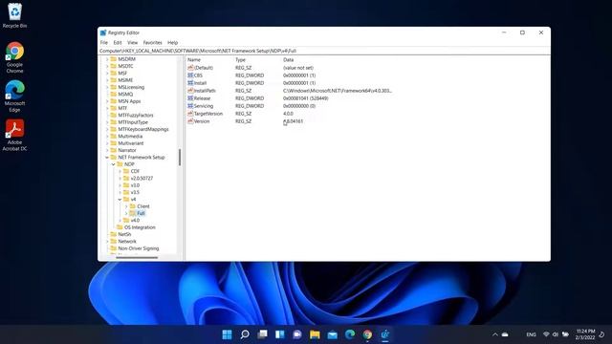The image size is (612, 344).
Task: Open the Widgets taskbar icon
Action: point(280,334)
